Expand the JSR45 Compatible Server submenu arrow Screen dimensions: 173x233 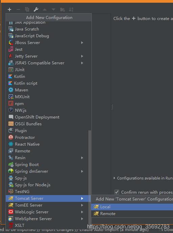pos(82,63)
